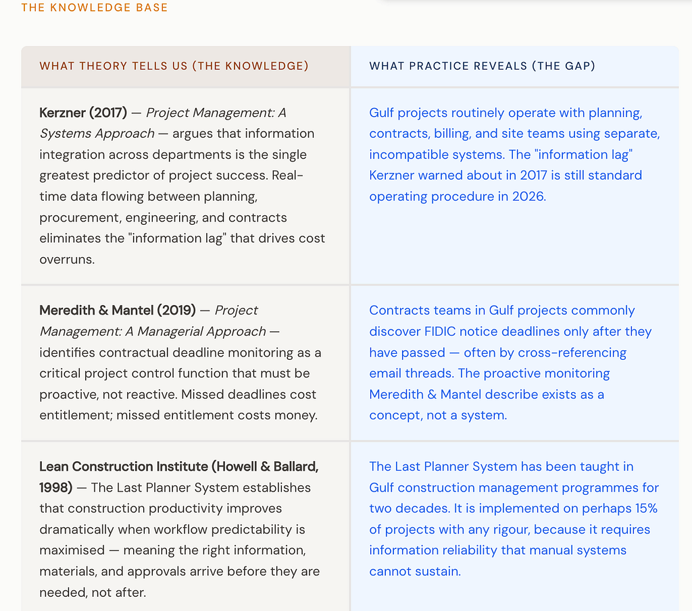Click the italic 'Project Management: A Systems Approach' title
Viewport: 692px width, 611px height.
pyautogui.click(x=163, y=123)
